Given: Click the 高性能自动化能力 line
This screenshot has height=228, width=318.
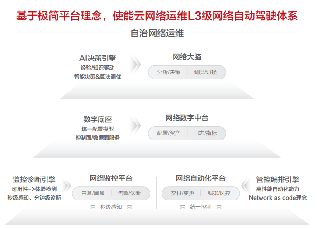Looking at the screenshot, I should point(278,189).
